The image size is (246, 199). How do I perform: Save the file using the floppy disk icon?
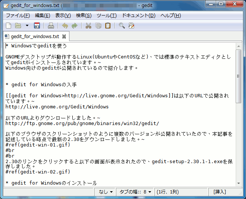pos(37,26)
